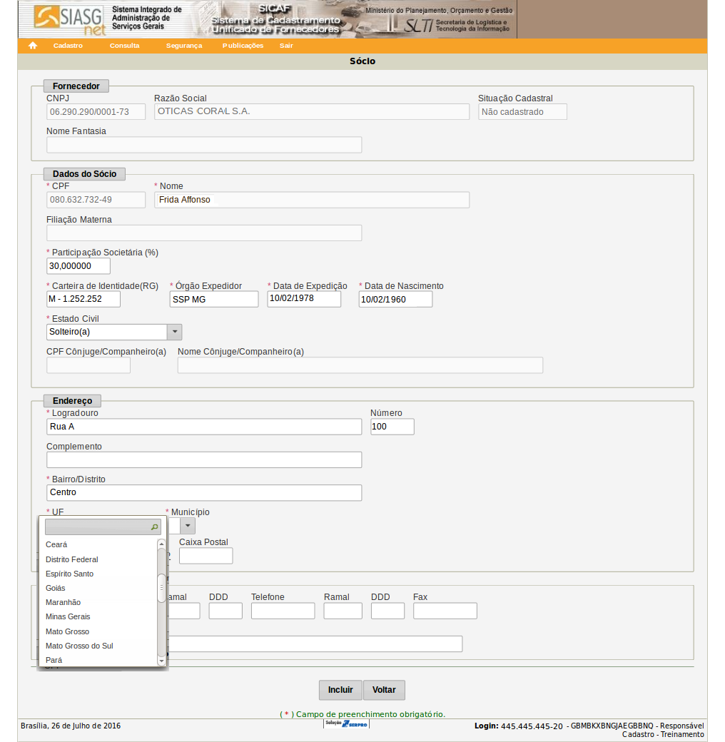Click the UF list scroll down arrow

point(161,661)
